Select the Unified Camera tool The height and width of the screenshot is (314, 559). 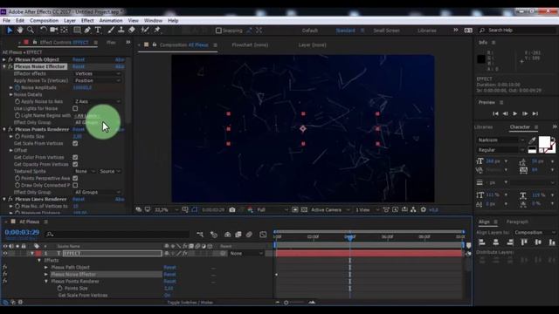pyautogui.click(x=54, y=31)
